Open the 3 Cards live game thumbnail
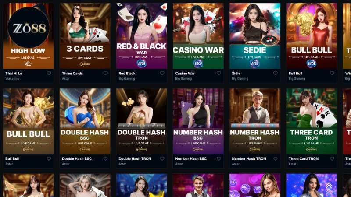 pos(85,36)
